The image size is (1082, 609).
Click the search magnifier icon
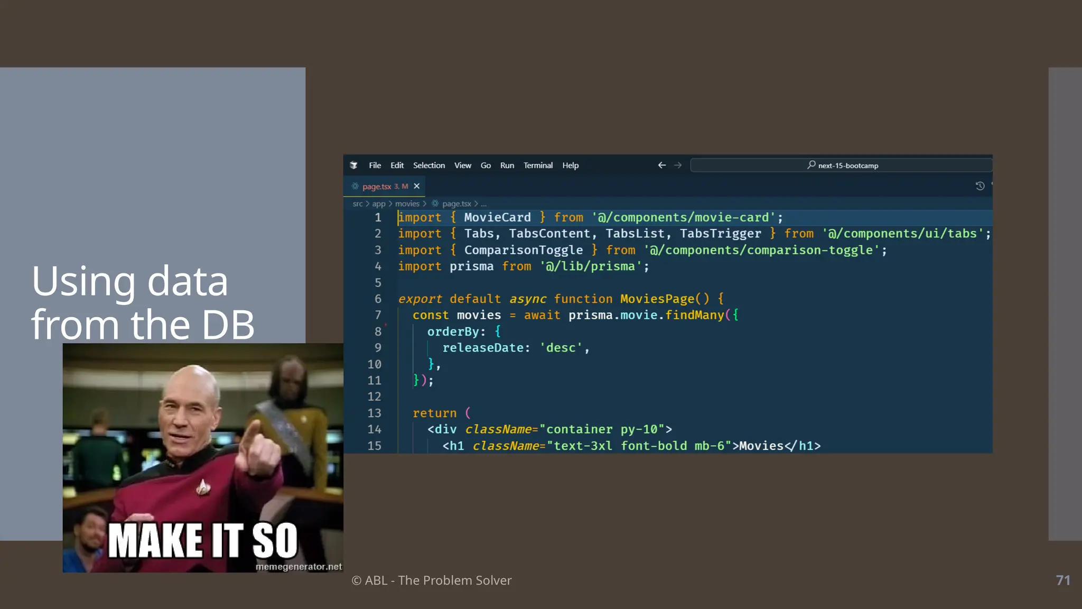coord(811,165)
